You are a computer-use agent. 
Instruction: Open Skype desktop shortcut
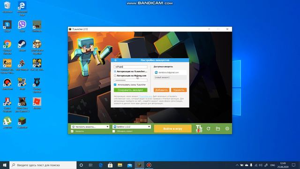7,26
